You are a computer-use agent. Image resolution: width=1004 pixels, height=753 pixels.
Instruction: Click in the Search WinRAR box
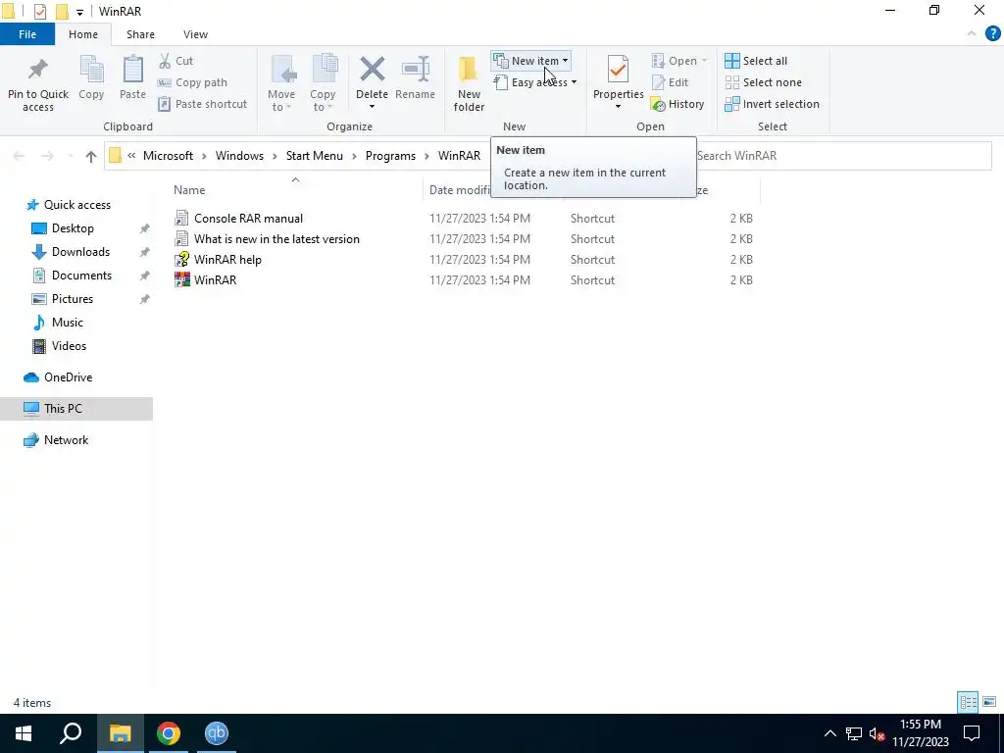coord(844,156)
